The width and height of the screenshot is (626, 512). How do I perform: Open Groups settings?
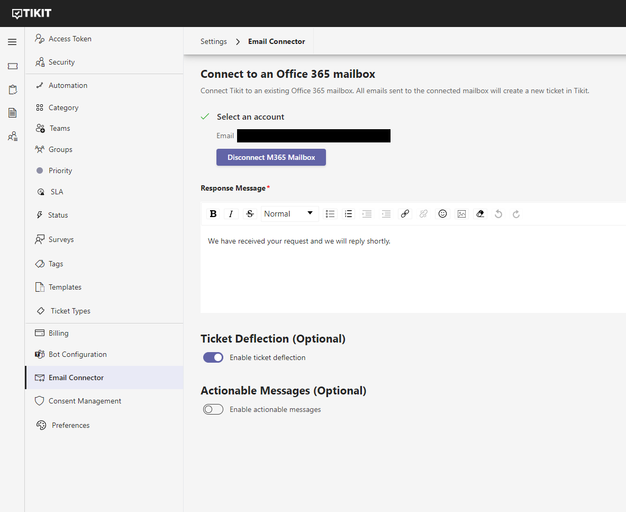coord(104,149)
